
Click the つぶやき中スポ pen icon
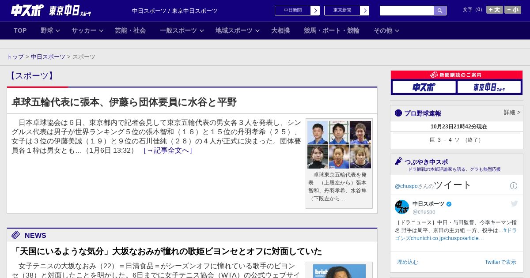(399, 162)
